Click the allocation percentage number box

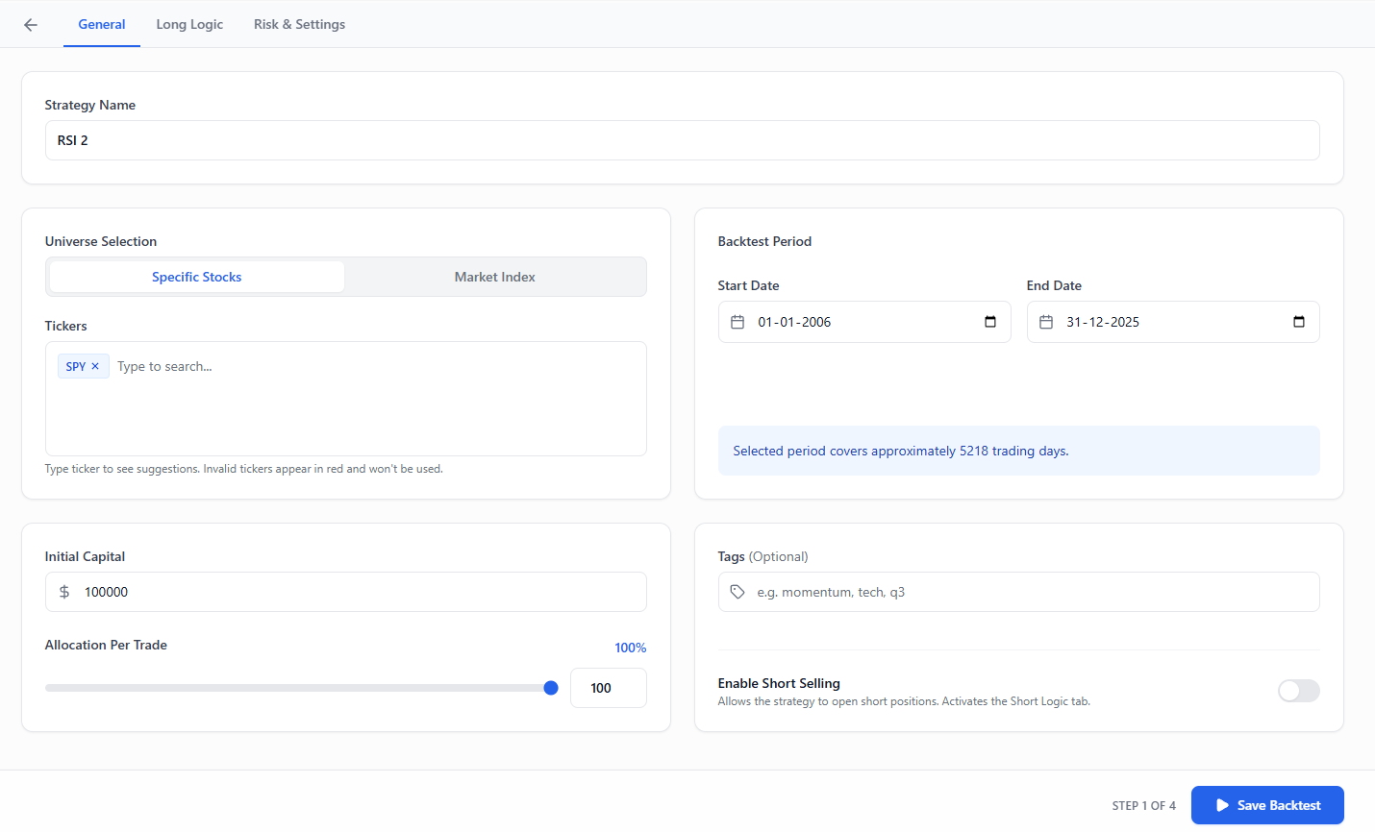pyautogui.click(x=609, y=688)
